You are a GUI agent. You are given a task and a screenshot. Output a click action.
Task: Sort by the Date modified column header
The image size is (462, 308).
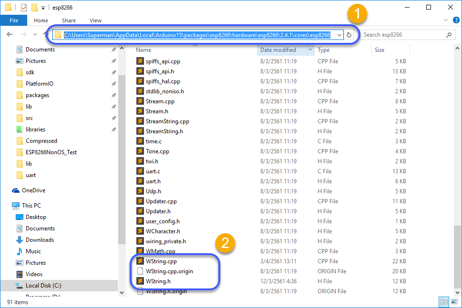click(x=278, y=50)
